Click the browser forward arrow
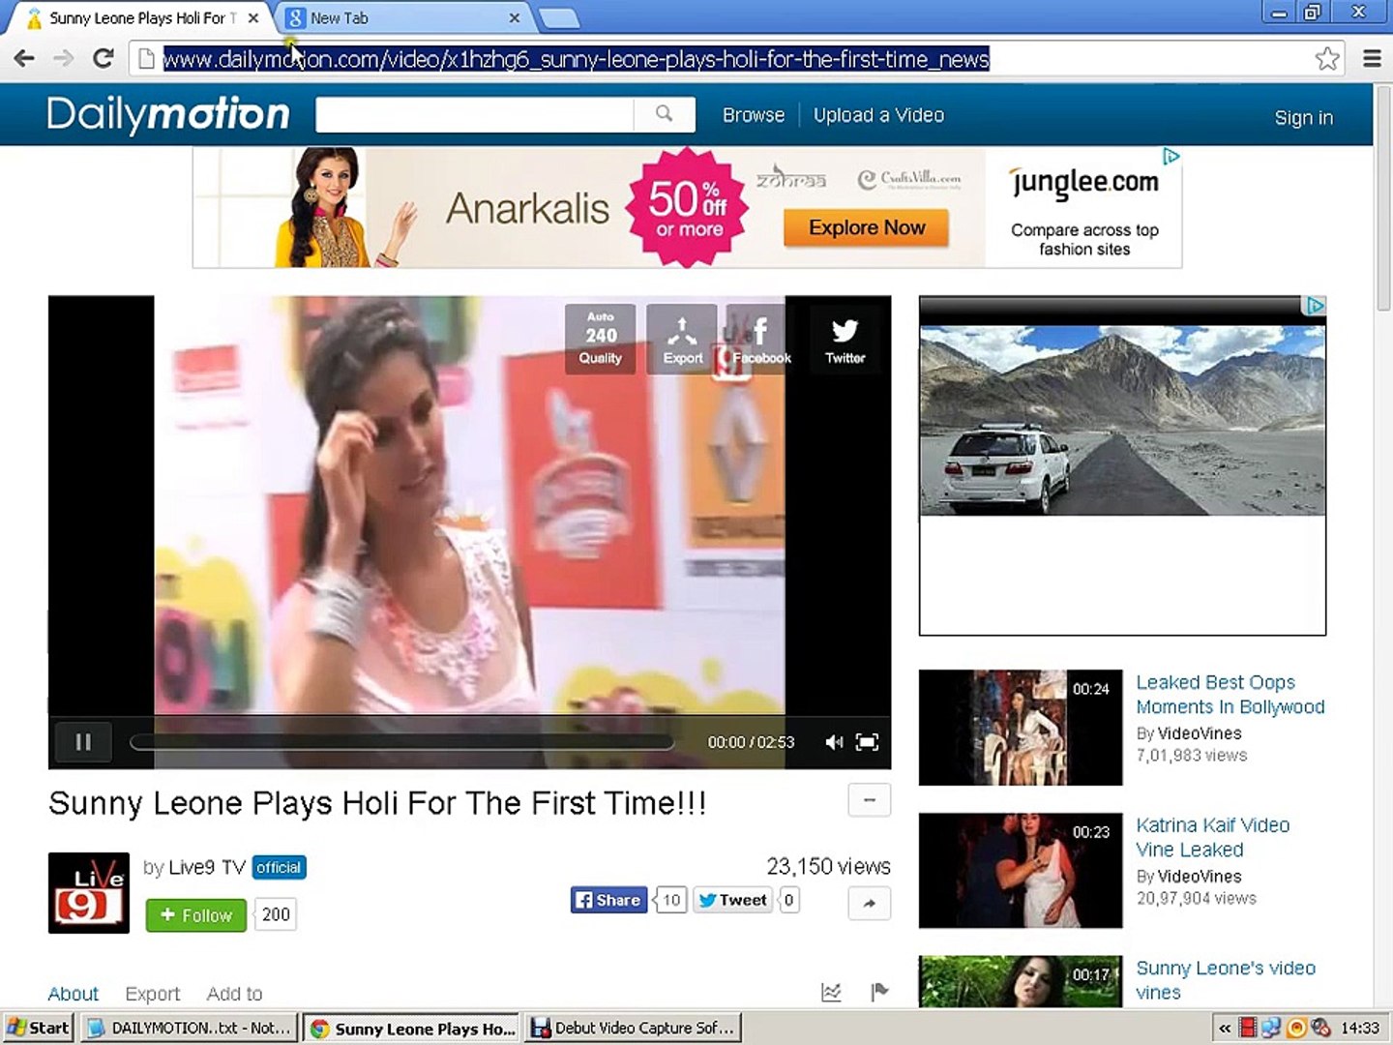Viewport: 1393px width, 1045px height. pyautogui.click(x=64, y=58)
